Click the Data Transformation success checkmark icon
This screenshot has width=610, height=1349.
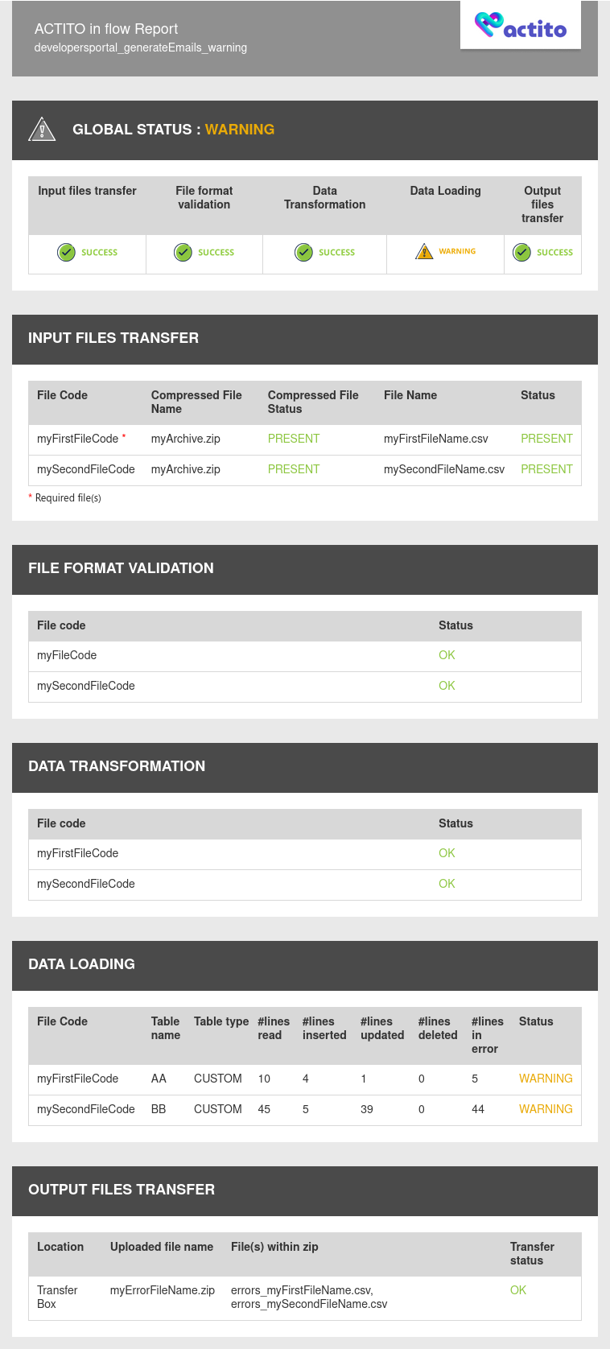[x=303, y=253]
